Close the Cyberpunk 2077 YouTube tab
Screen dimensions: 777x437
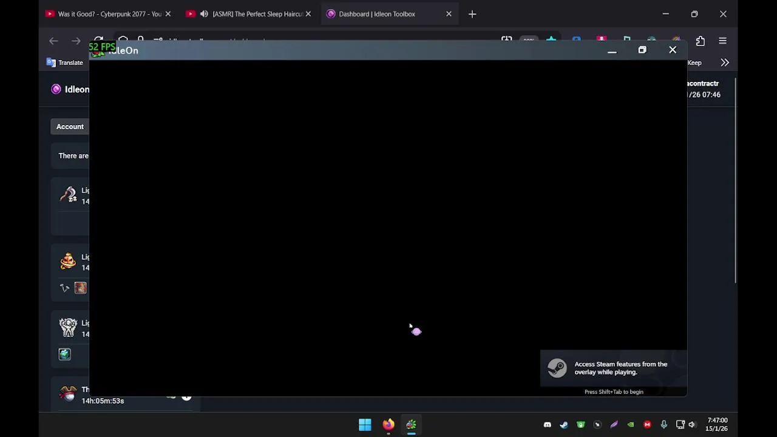coord(168,14)
